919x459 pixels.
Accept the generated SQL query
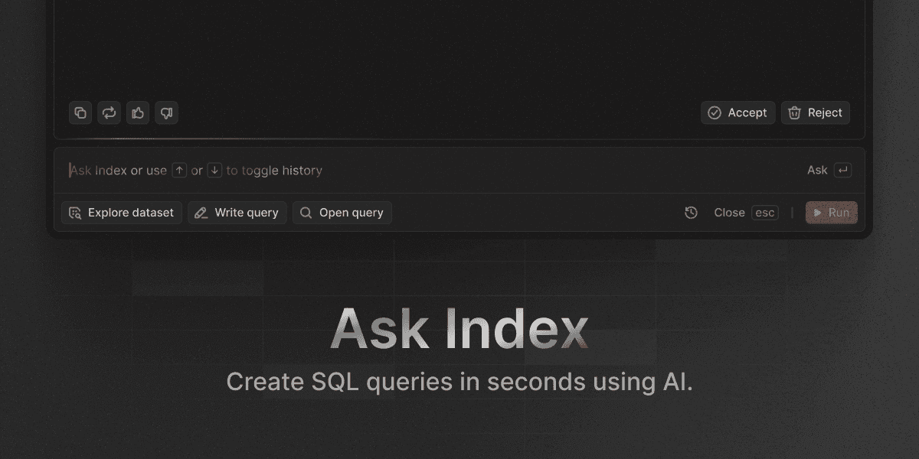[737, 112]
